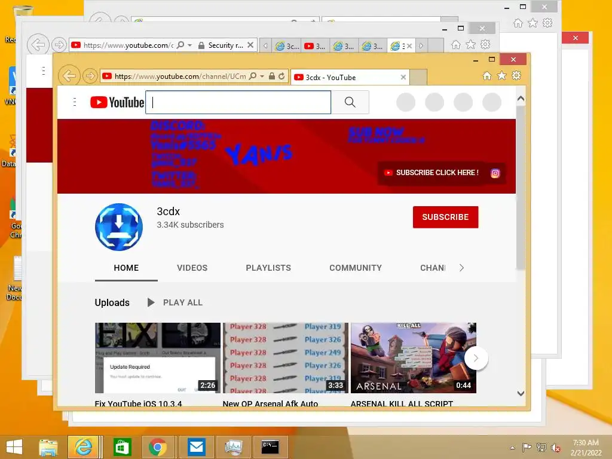Click the front window address bar URL
The width and height of the screenshot is (612, 459).
pos(180,76)
